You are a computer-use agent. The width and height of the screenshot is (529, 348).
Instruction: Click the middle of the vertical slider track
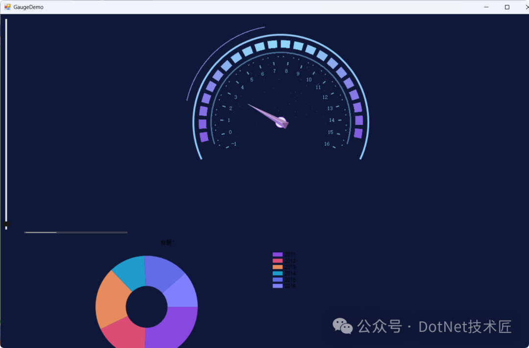click(6, 124)
